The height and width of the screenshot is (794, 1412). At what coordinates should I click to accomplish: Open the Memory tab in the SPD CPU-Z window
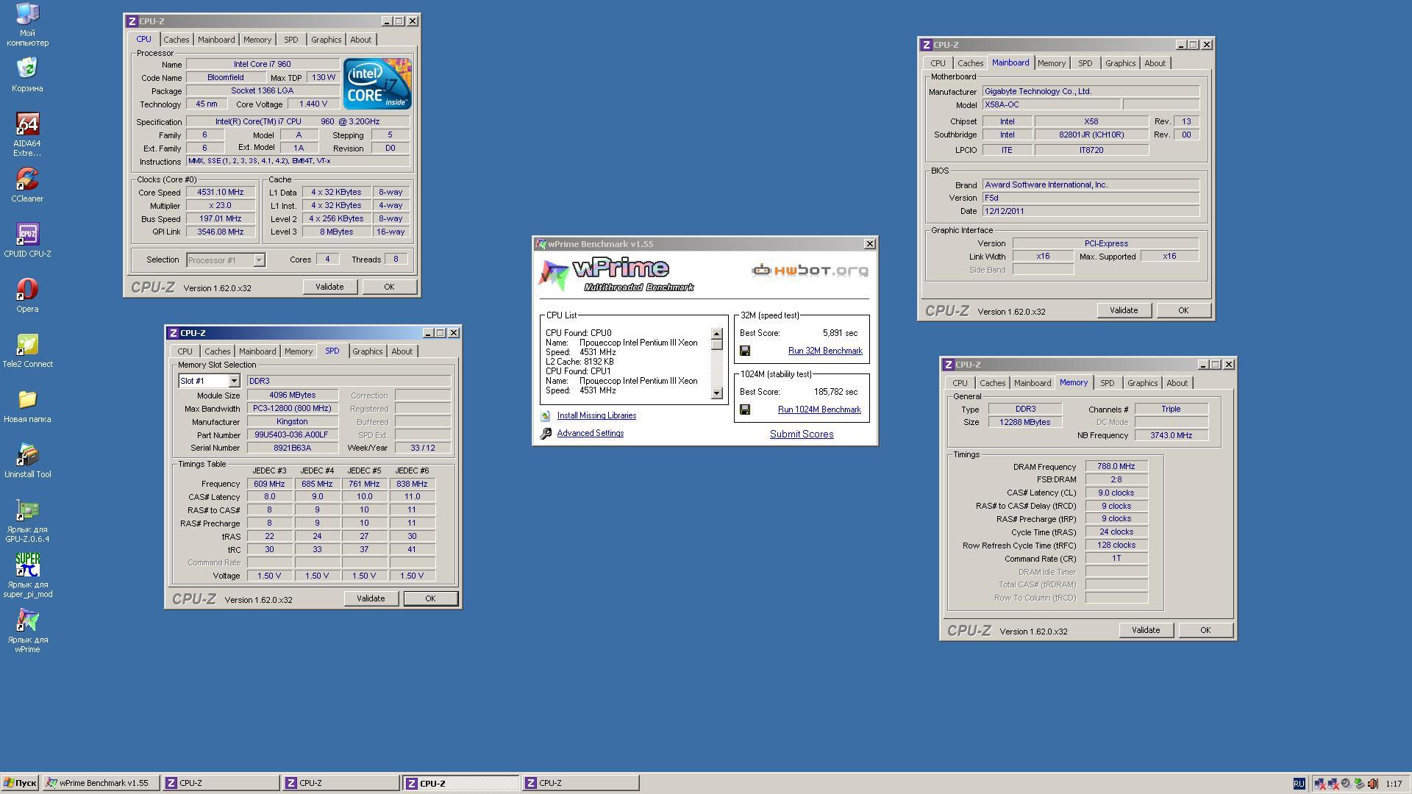point(299,351)
